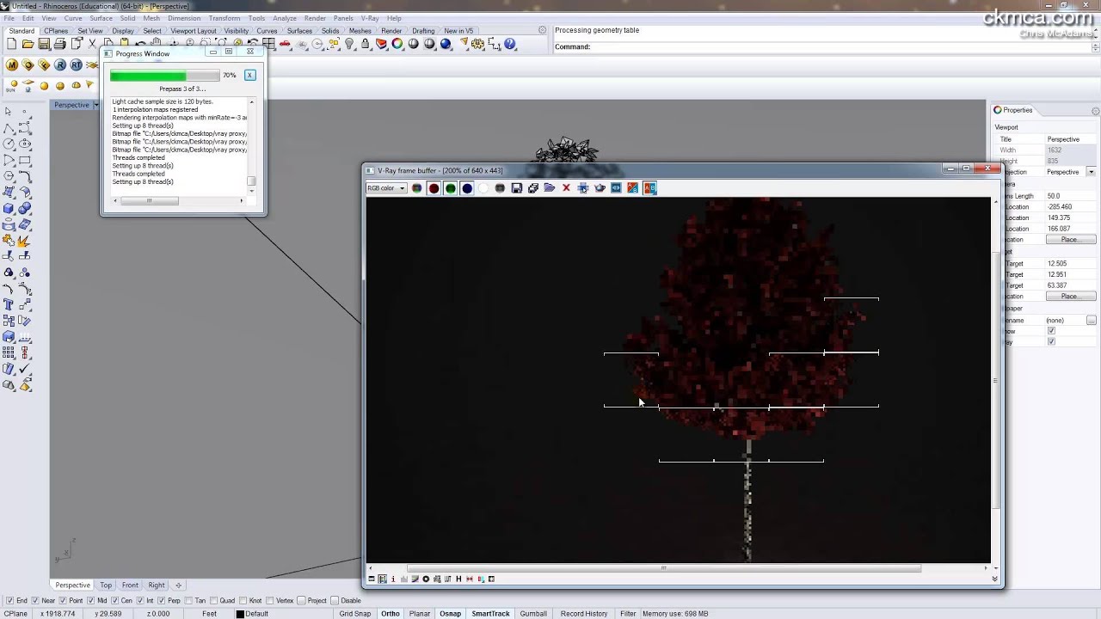
Task: Click the Gumball status bar button
Action: [x=533, y=613]
